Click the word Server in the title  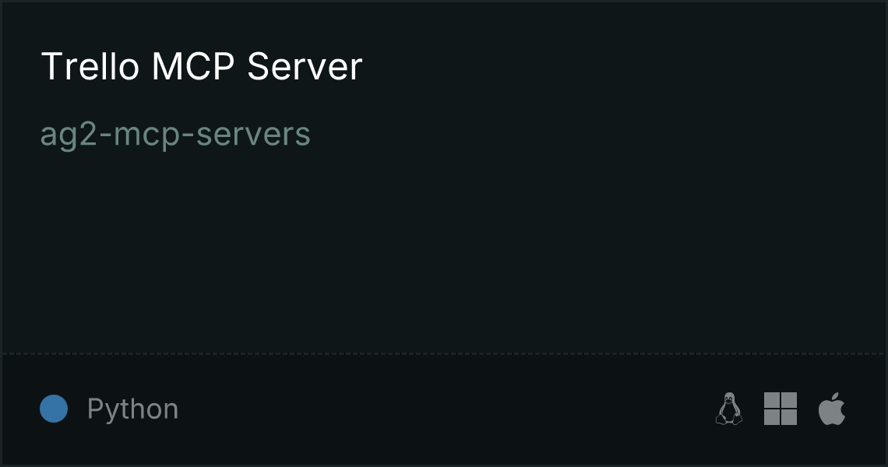coord(305,66)
